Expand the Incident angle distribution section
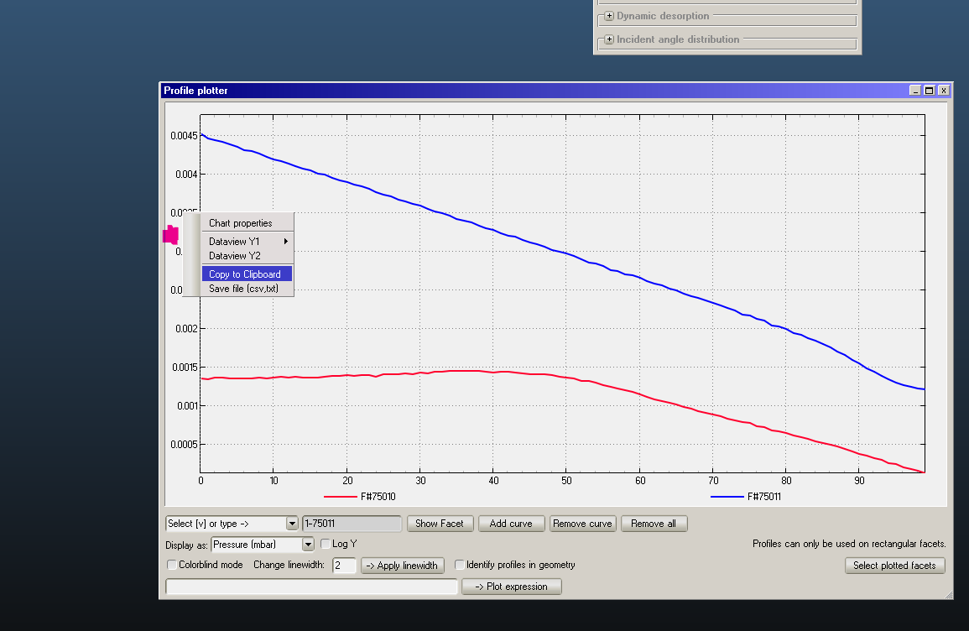 (x=609, y=39)
